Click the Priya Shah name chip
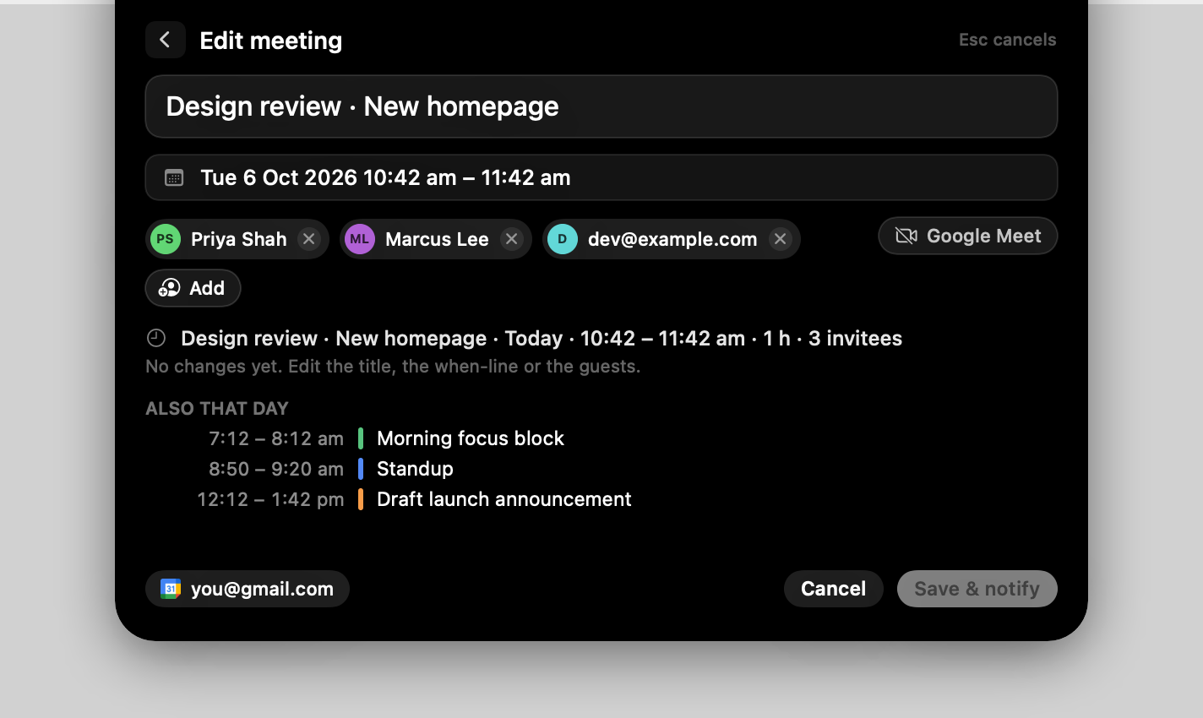This screenshot has height=718, width=1203. pos(237,239)
